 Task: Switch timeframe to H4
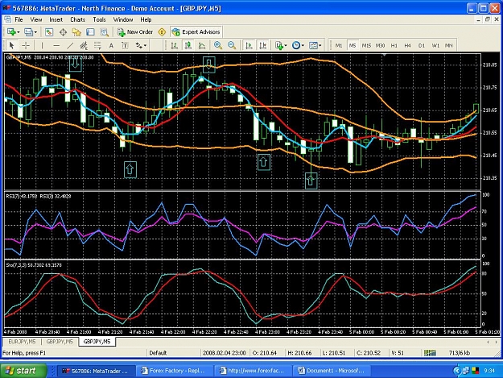(x=407, y=45)
